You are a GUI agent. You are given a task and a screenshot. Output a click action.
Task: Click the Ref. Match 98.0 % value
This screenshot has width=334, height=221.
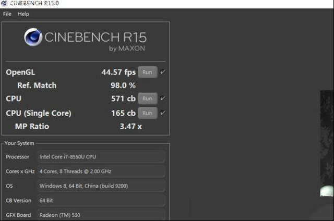coord(123,85)
